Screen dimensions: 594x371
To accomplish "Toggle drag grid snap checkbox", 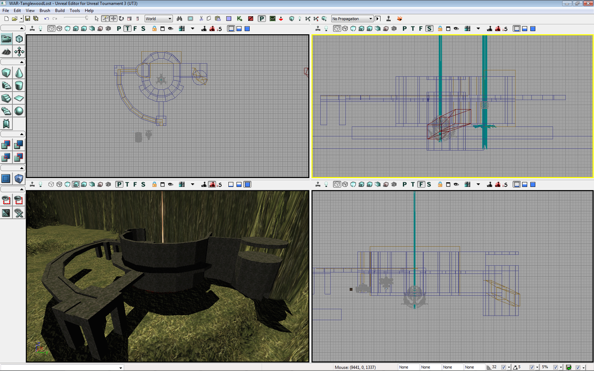I will click(504, 367).
